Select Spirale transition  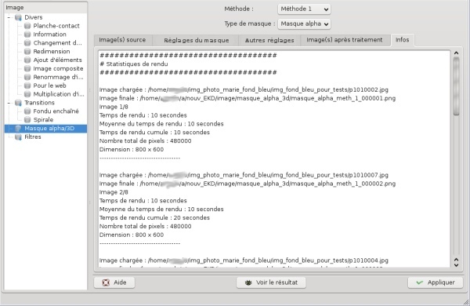click(43, 119)
